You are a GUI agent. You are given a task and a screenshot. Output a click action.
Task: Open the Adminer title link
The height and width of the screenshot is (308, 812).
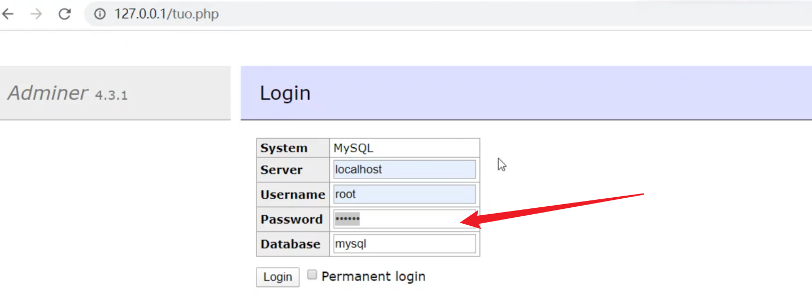click(x=48, y=93)
